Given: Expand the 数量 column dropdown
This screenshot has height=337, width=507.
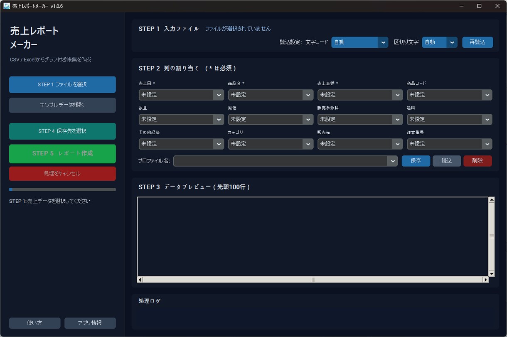Looking at the screenshot, I should (x=181, y=119).
